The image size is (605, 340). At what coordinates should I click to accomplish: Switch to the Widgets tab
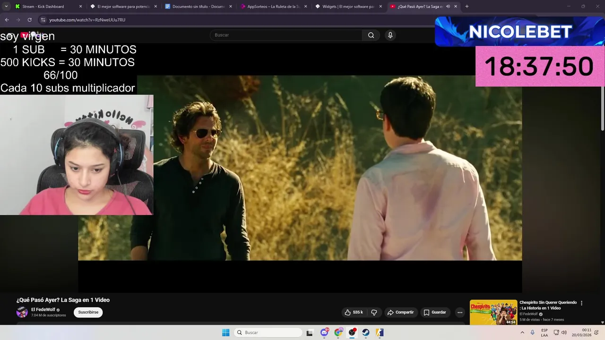point(348,6)
